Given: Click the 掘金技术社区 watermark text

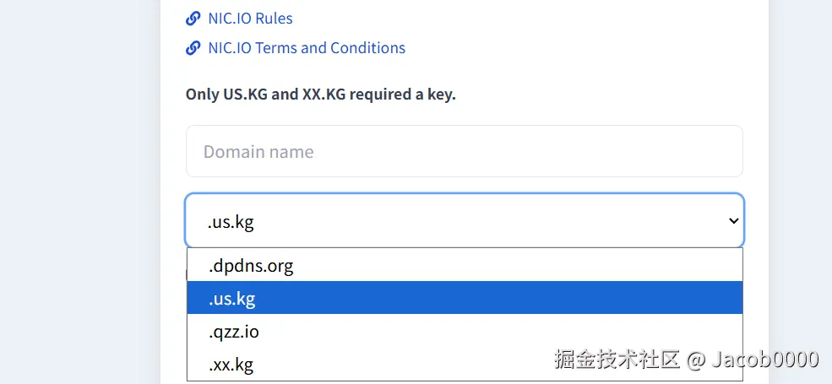Looking at the screenshot, I should pos(617,360).
